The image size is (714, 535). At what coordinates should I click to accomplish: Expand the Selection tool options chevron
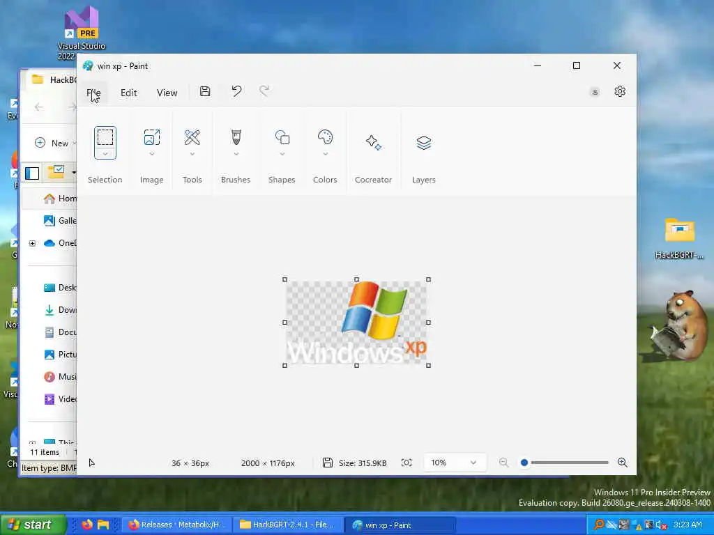point(105,154)
